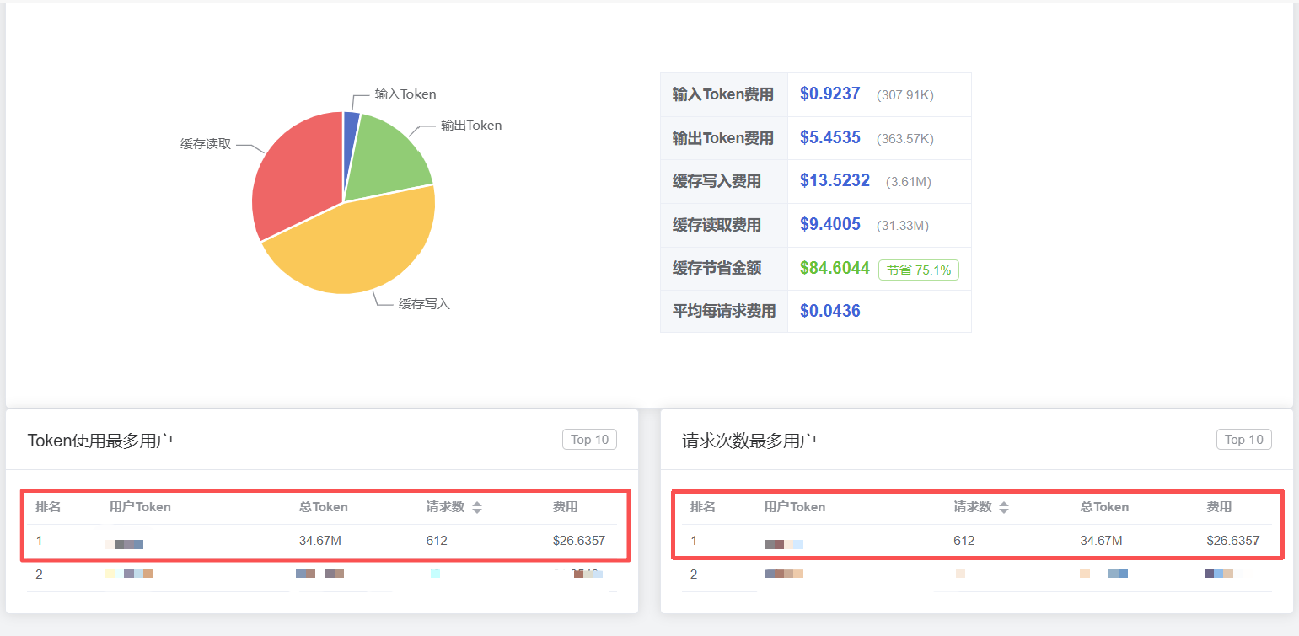1299x636 pixels.
Task: Click the green $84.6044 缓存节省金额 value
Action: click(x=835, y=269)
